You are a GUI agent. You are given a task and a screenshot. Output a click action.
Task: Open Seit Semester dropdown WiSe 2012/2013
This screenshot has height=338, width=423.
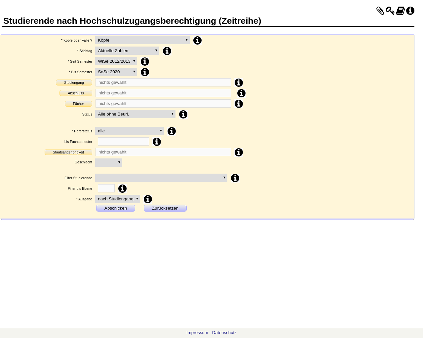pyautogui.click(x=116, y=61)
